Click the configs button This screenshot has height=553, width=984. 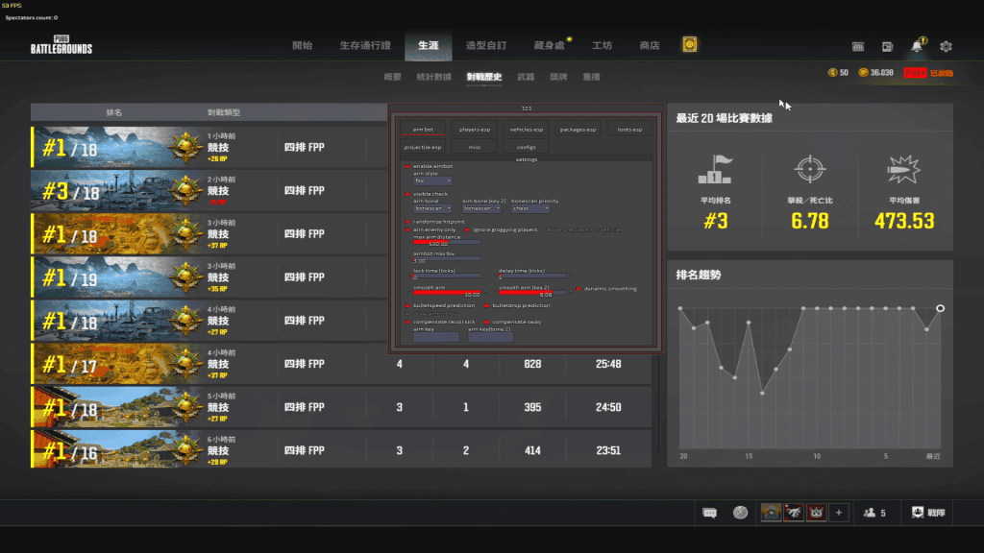click(527, 147)
